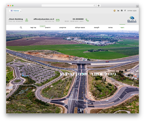
Task: Open the Hebrew language dropdown
Action: coord(15,11)
